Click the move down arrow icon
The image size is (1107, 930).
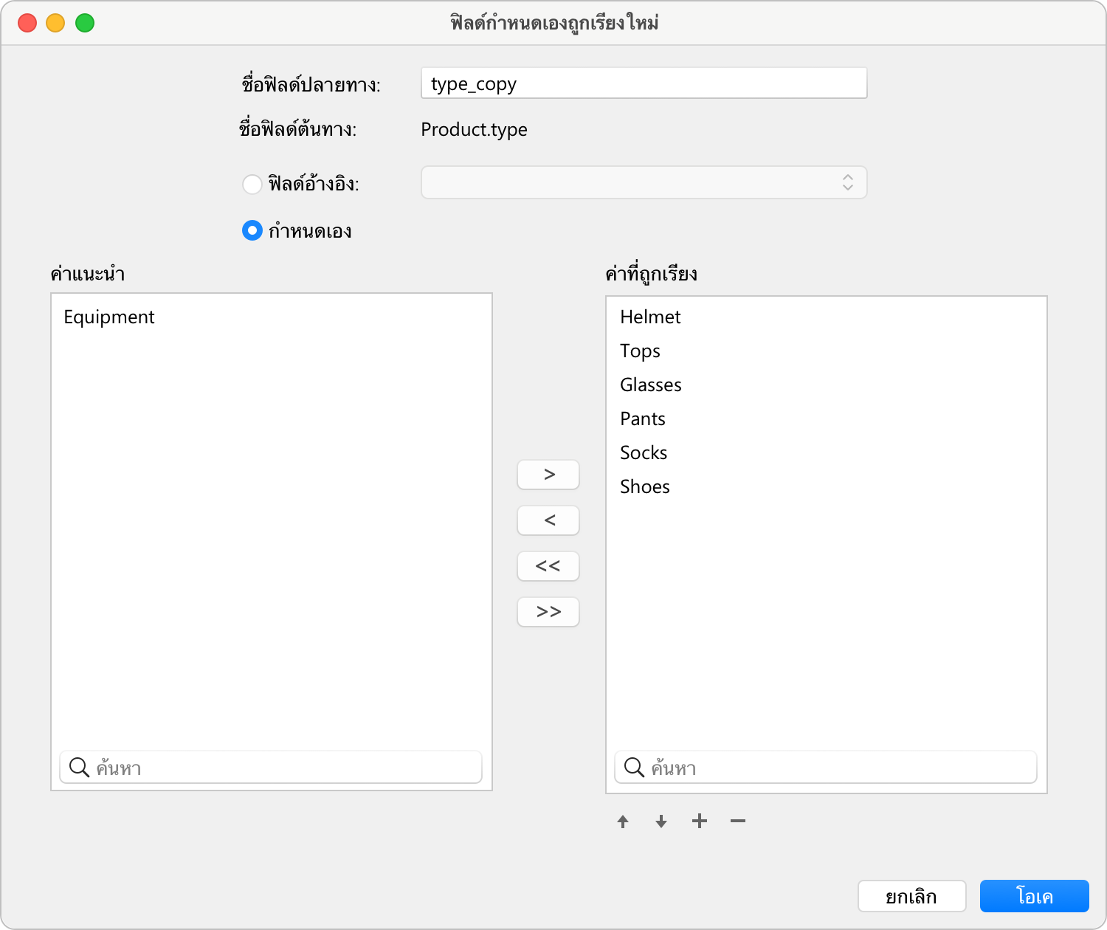[661, 821]
